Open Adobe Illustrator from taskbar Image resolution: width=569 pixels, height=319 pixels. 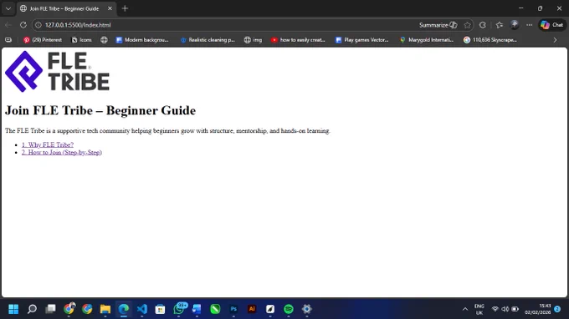252,309
